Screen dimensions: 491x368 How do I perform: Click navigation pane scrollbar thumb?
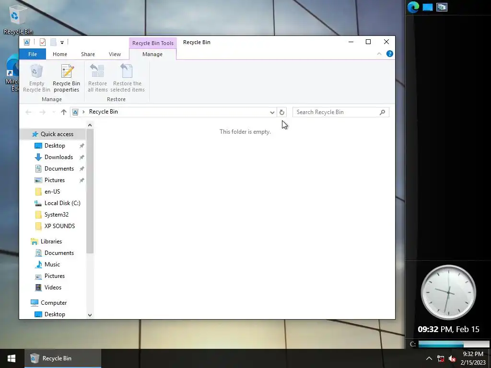[90, 191]
